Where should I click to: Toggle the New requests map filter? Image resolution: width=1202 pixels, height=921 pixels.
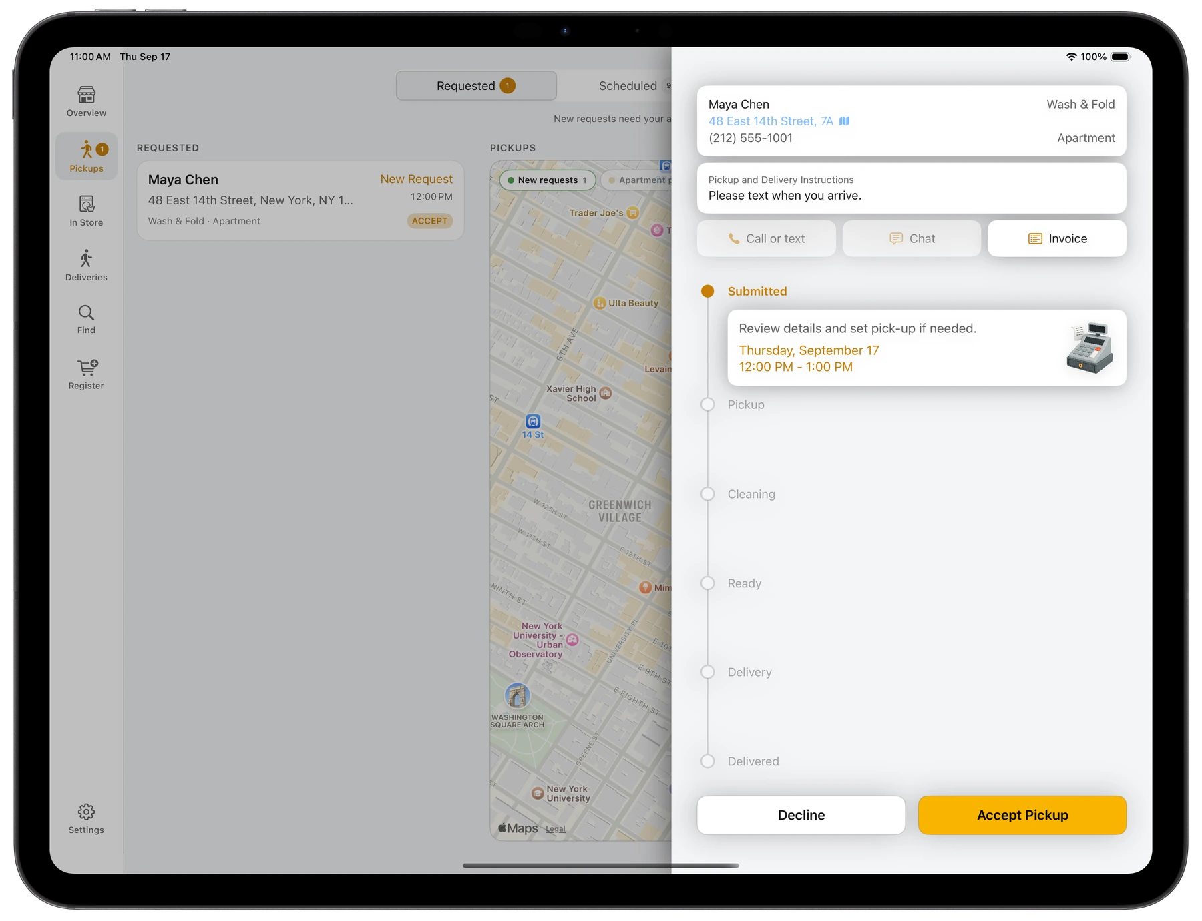[547, 180]
